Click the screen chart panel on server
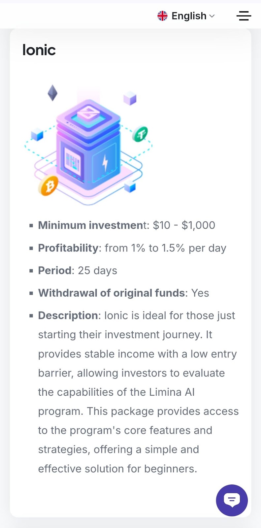This screenshot has height=528, width=261. click(x=73, y=162)
